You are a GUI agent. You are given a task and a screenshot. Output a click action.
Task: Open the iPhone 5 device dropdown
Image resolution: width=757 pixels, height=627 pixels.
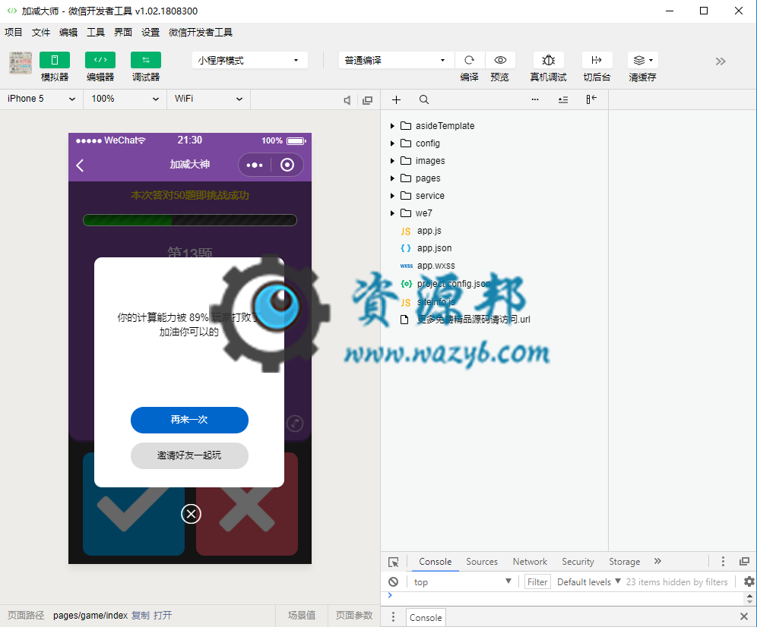(42, 99)
